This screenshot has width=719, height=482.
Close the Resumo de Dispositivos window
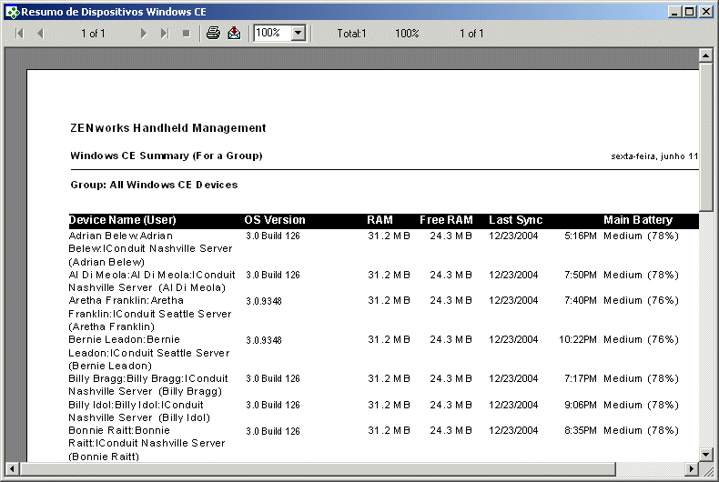pyautogui.click(x=705, y=12)
